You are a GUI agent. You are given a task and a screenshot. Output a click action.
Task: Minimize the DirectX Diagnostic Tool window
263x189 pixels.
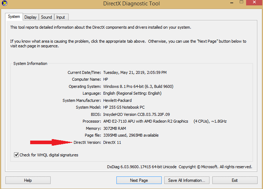[232, 3]
